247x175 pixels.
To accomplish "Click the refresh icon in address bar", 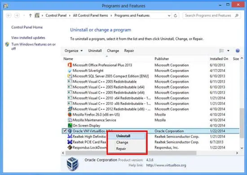I will [x=175, y=16].
